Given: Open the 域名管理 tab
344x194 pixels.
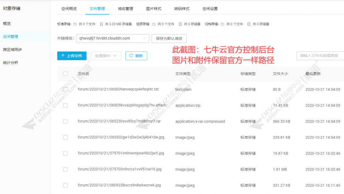Looking at the screenshot, I should click(x=126, y=9).
